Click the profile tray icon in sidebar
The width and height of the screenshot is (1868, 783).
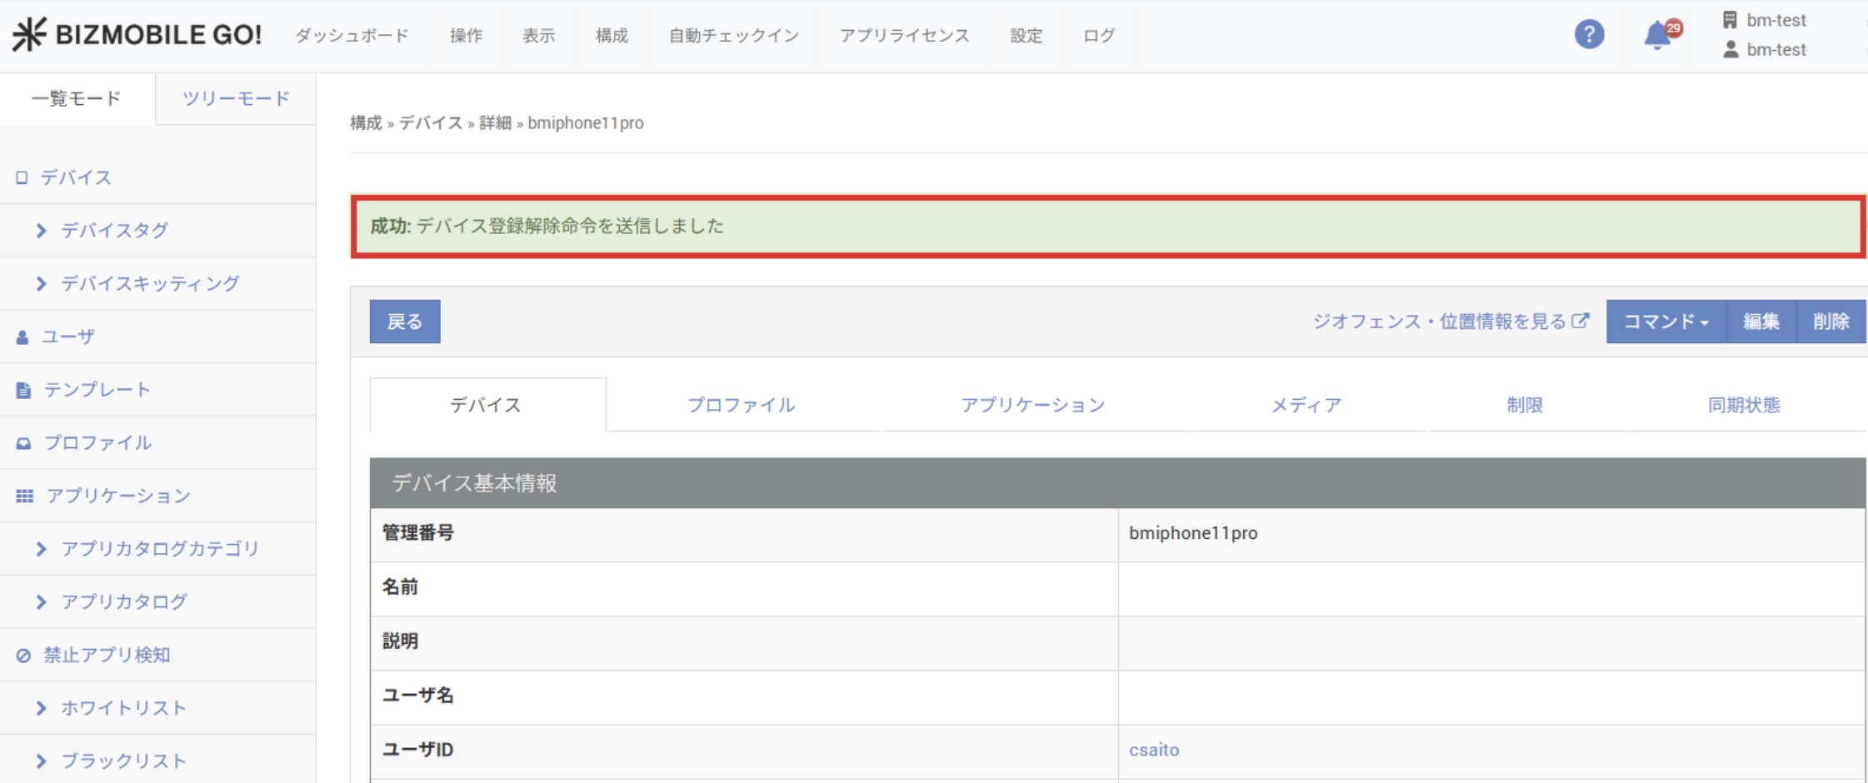tap(23, 443)
